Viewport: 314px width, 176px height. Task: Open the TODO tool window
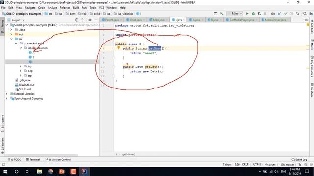[14, 160]
